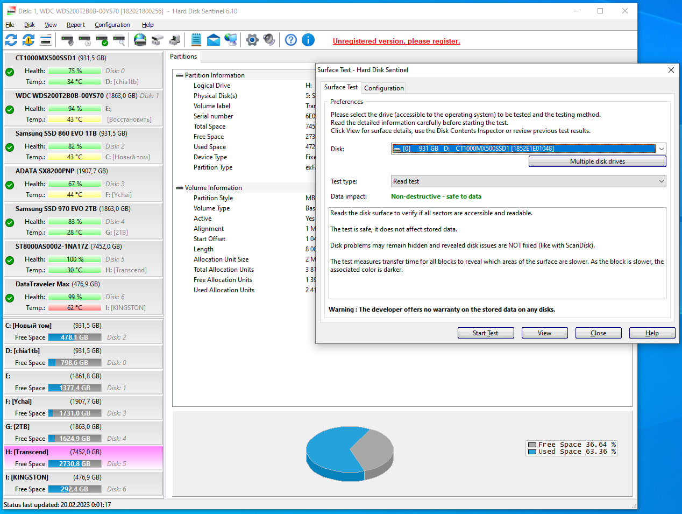Open the Configuration menu in the menu bar
This screenshot has height=514, width=682.
tap(112, 25)
